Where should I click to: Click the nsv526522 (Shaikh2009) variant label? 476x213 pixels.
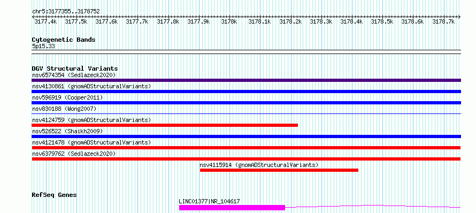[67, 131]
